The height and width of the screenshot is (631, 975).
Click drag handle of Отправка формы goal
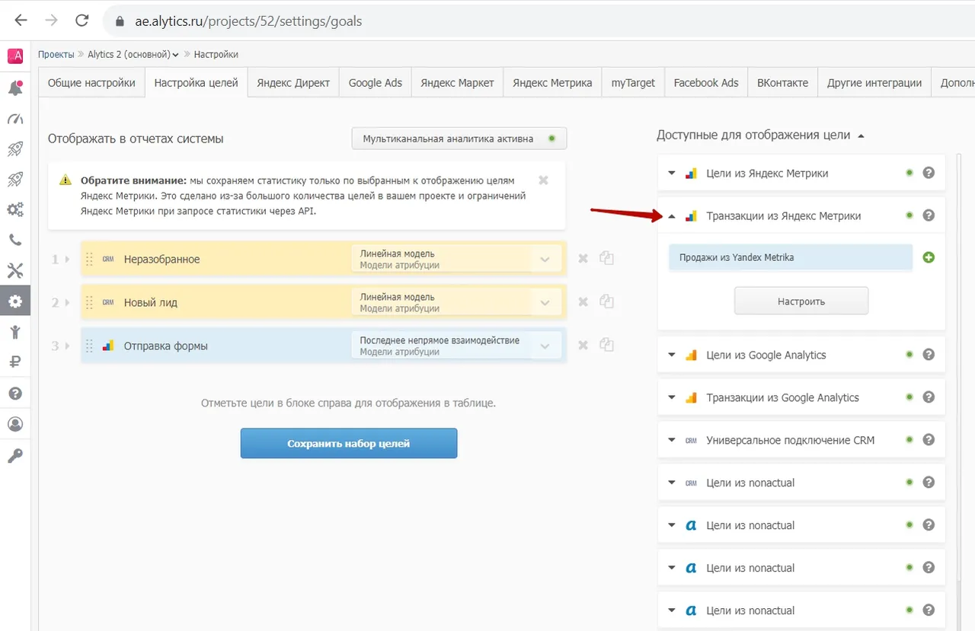89,346
